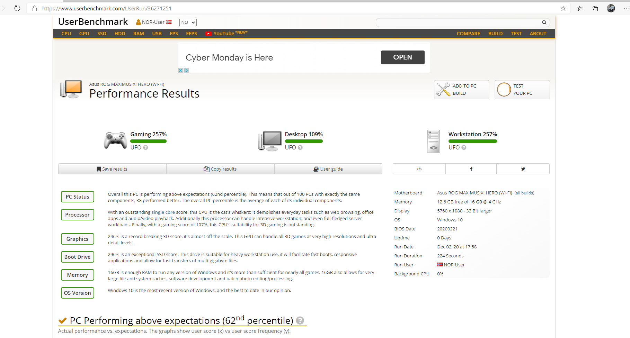Click the Processor button
The image size is (630, 338).
pyautogui.click(x=78, y=215)
